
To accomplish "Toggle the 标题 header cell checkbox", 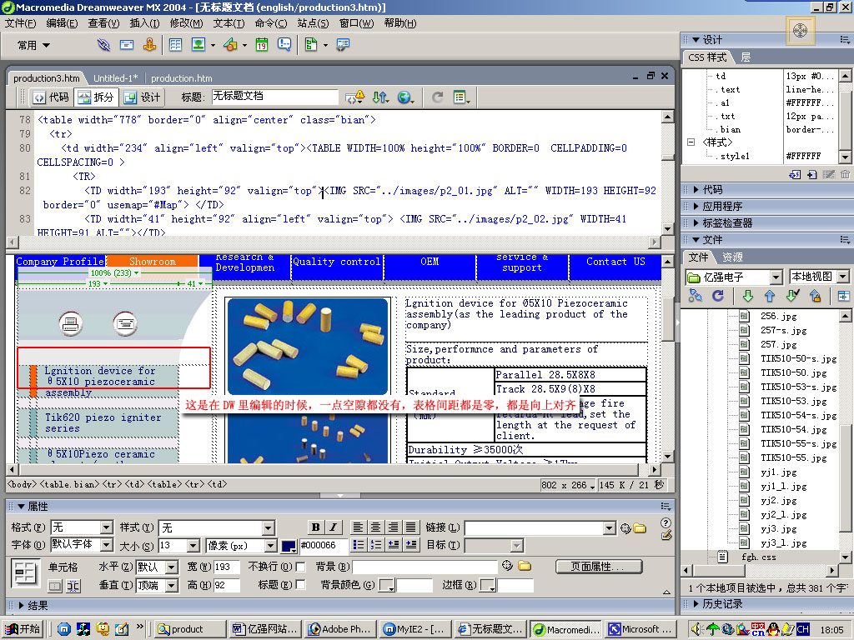I will coord(300,585).
